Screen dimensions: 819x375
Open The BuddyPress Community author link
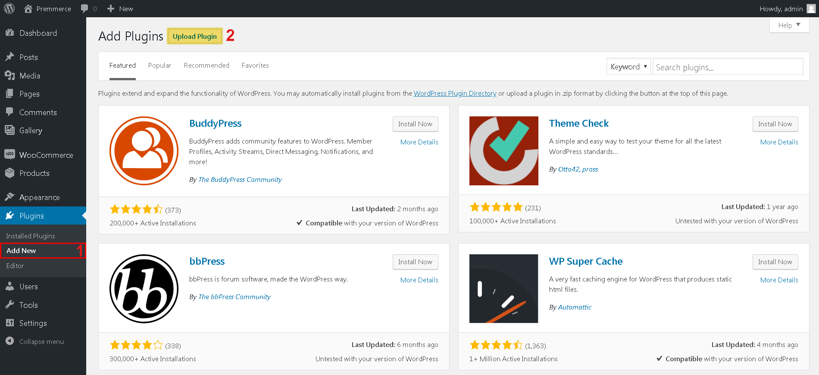point(240,180)
